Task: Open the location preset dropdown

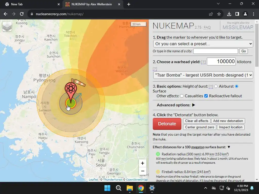Action: tap(203, 44)
